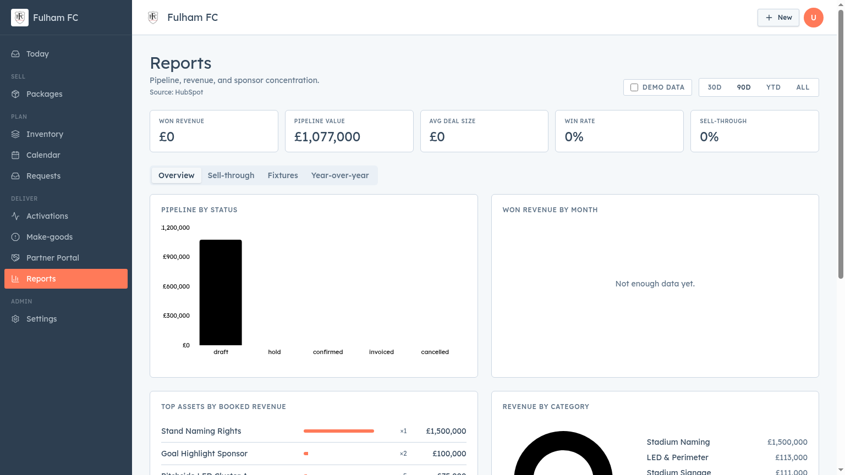The height and width of the screenshot is (475, 845).
Task: Click the LED & Perimeter category label
Action: point(678,457)
